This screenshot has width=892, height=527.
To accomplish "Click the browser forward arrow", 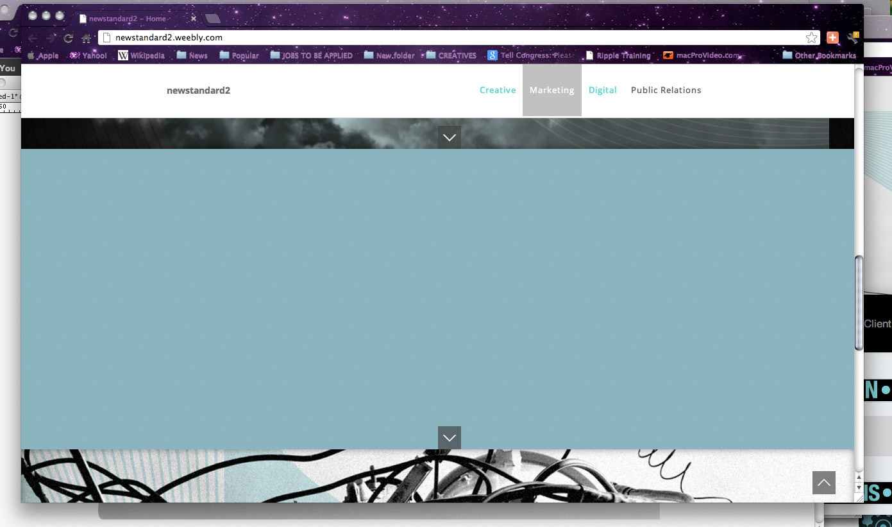I will (x=50, y=38).
